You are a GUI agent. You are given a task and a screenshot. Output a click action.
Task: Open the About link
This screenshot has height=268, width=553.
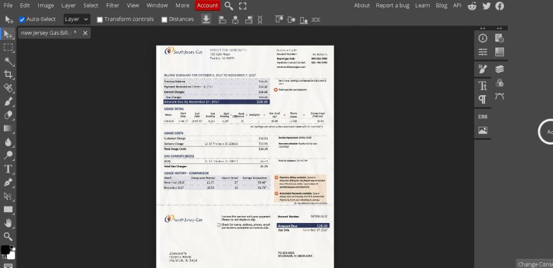tap(362, 5)
